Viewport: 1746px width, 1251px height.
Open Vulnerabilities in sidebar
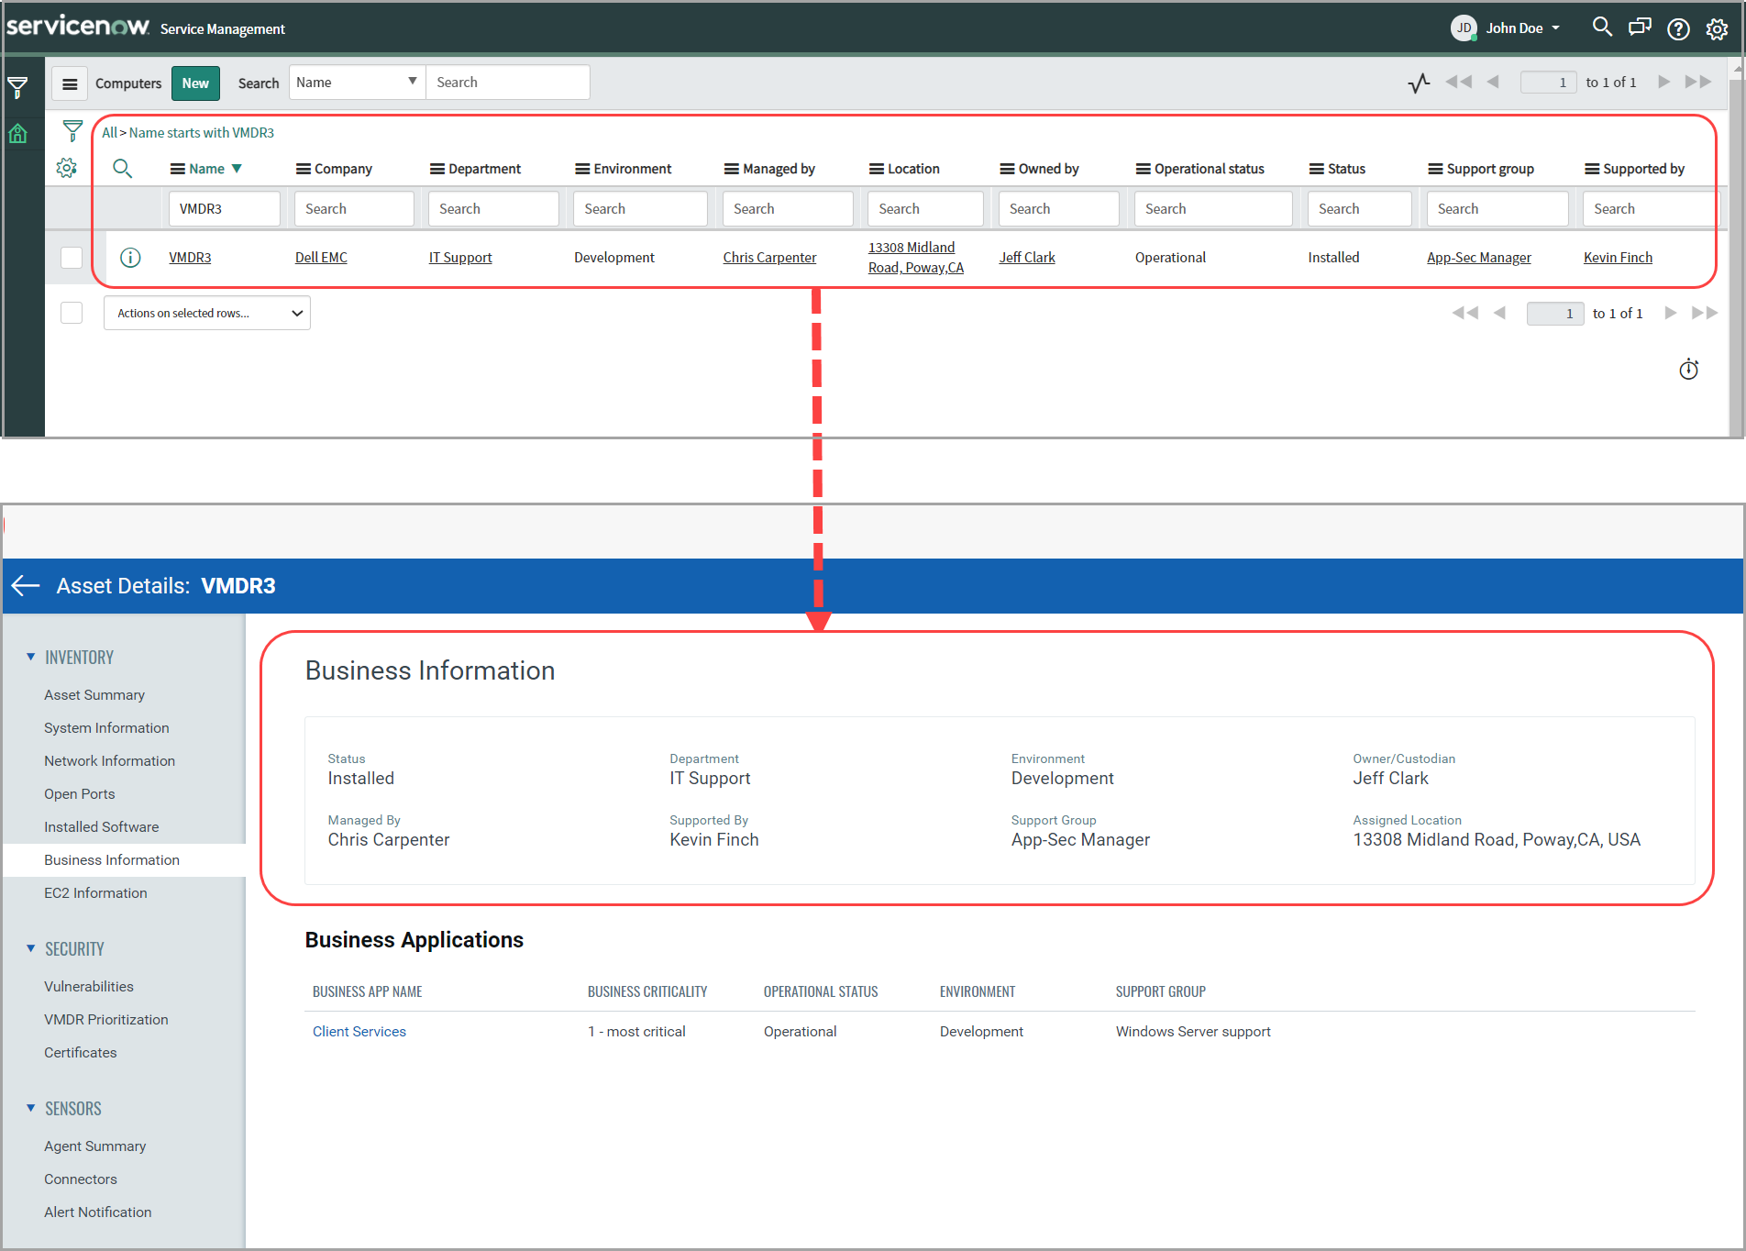pyautogui.click(x=89, y=987)
